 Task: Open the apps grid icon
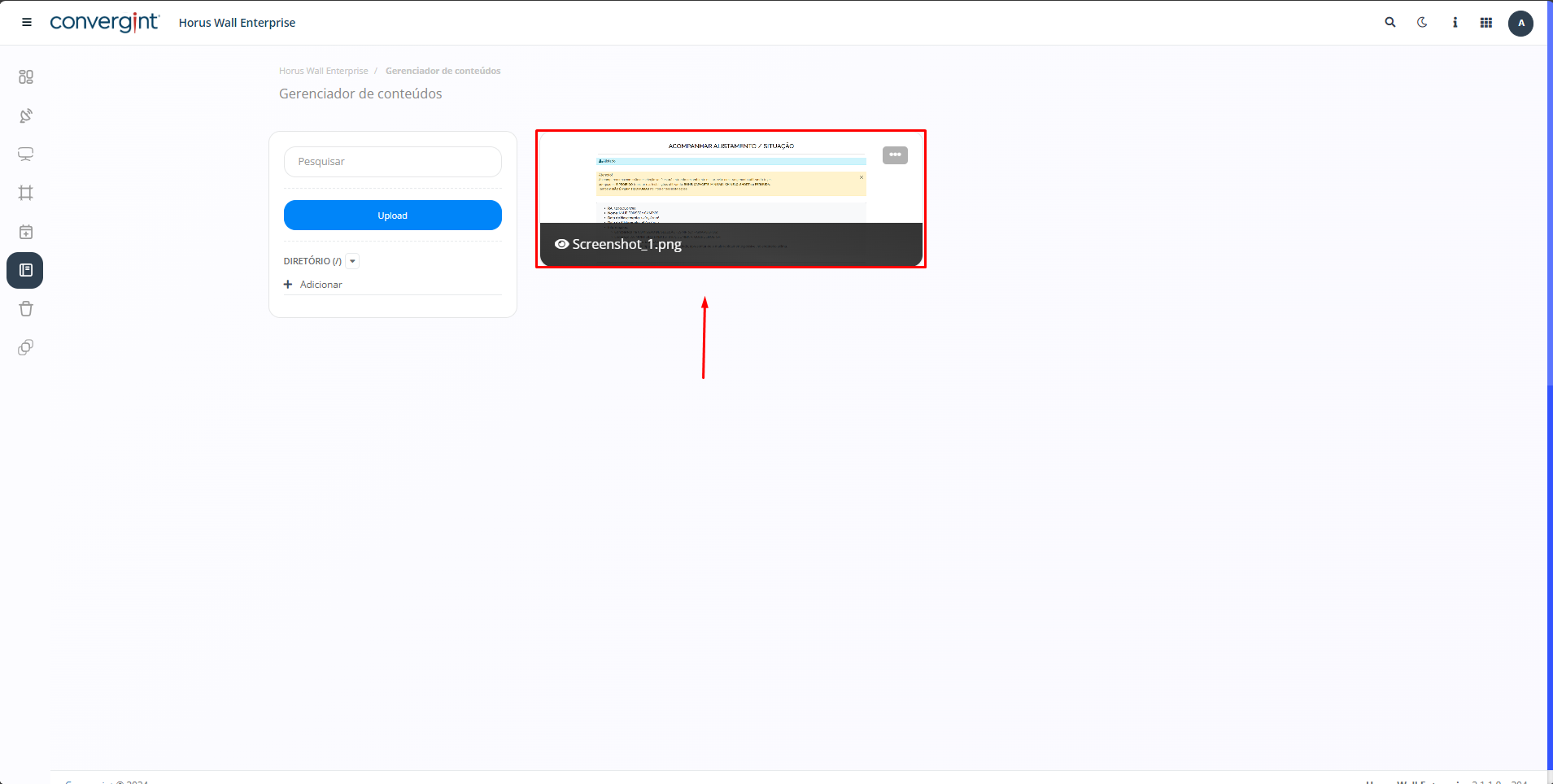[x=1486, y=23]
